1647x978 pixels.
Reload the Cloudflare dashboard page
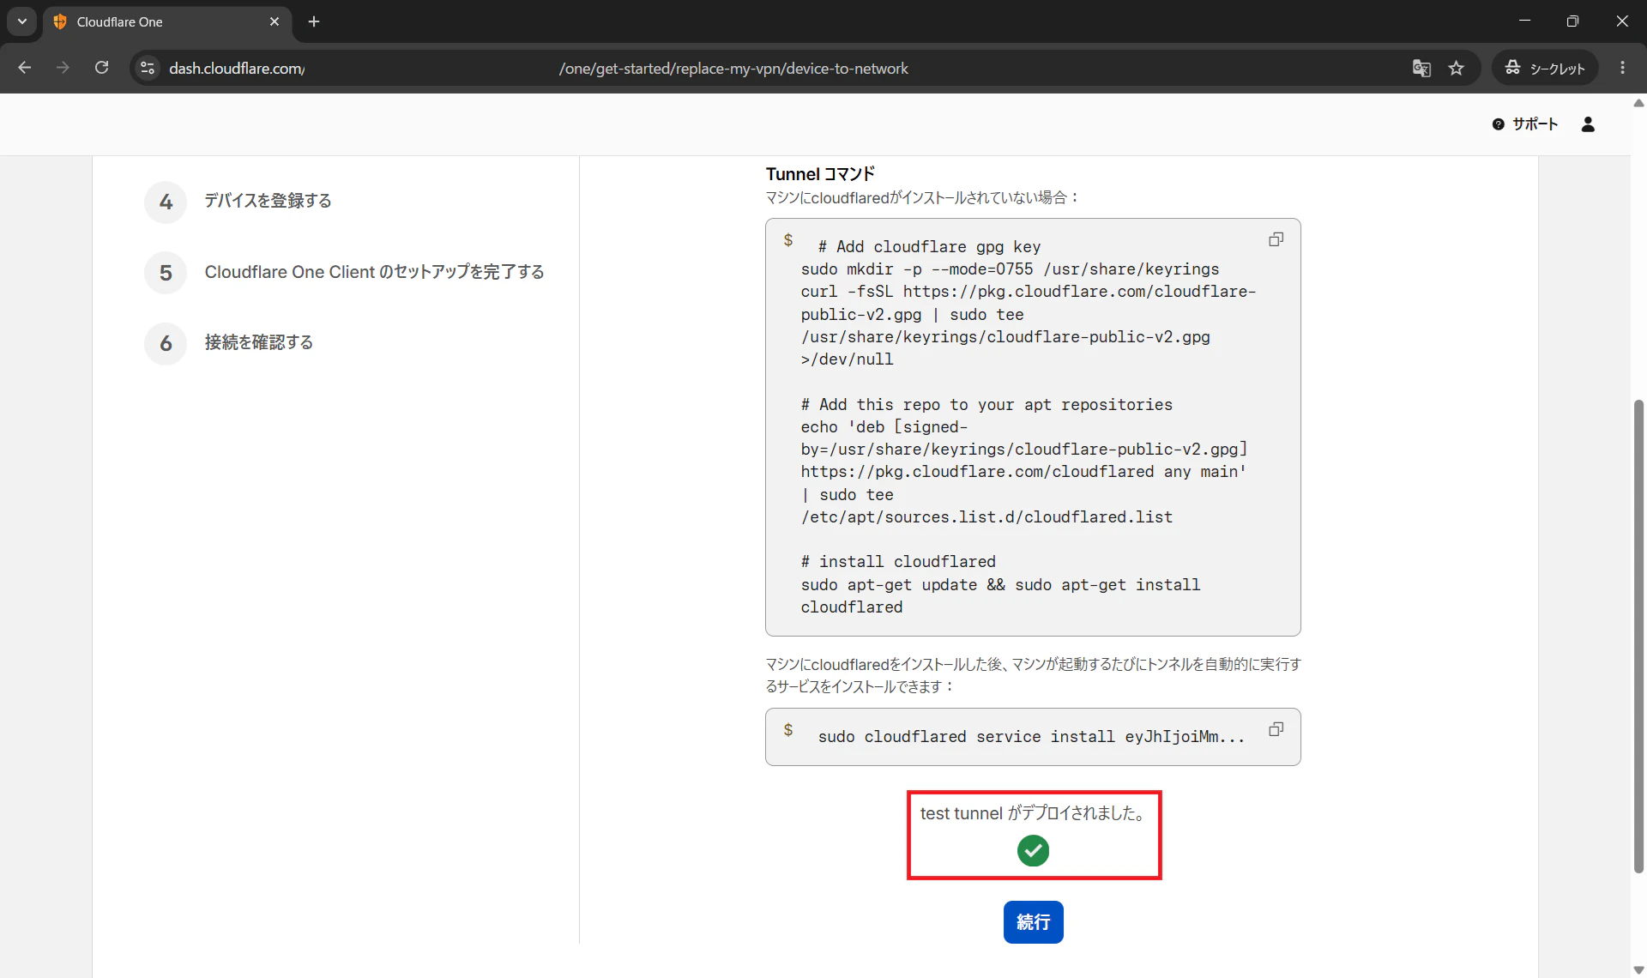pos(101,68)
